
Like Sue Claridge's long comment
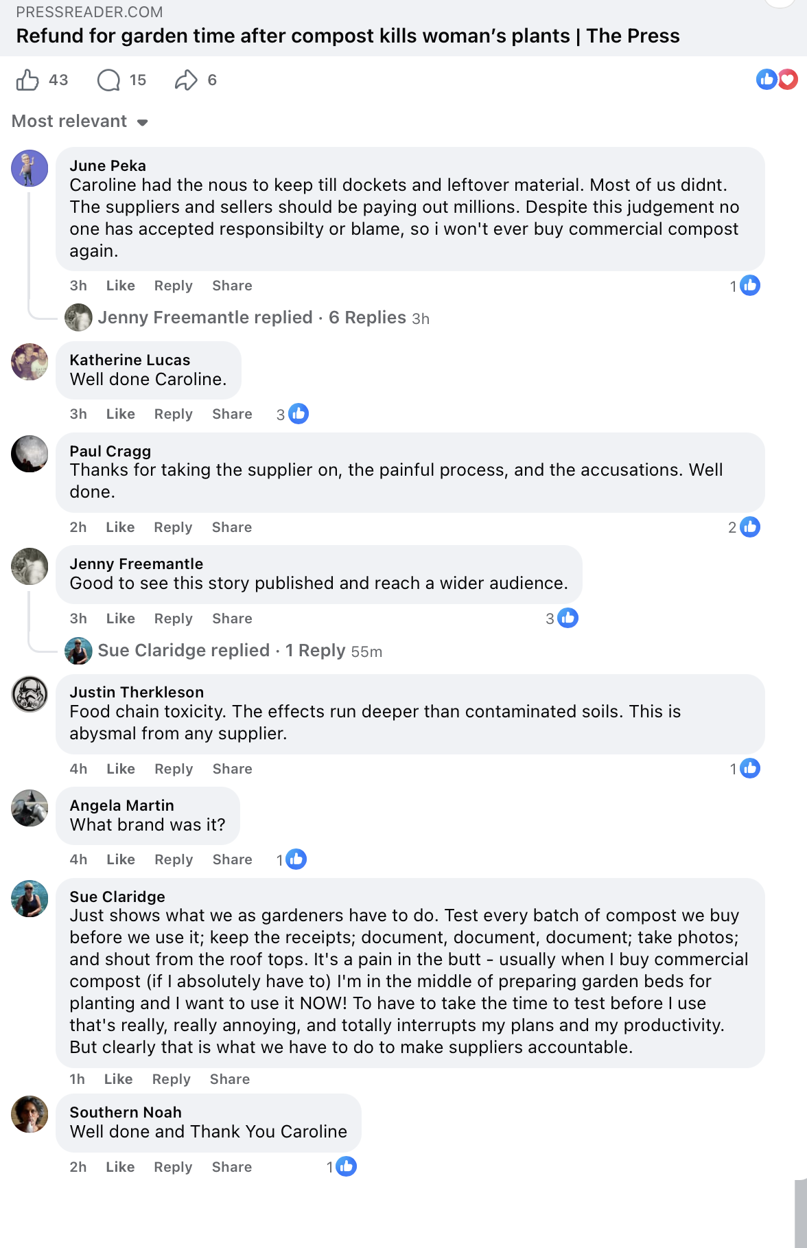pyautogui.click(x=119, y=1079)
